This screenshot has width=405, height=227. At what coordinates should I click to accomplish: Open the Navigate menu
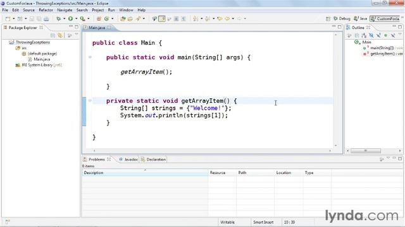click(x=65, y=10)
